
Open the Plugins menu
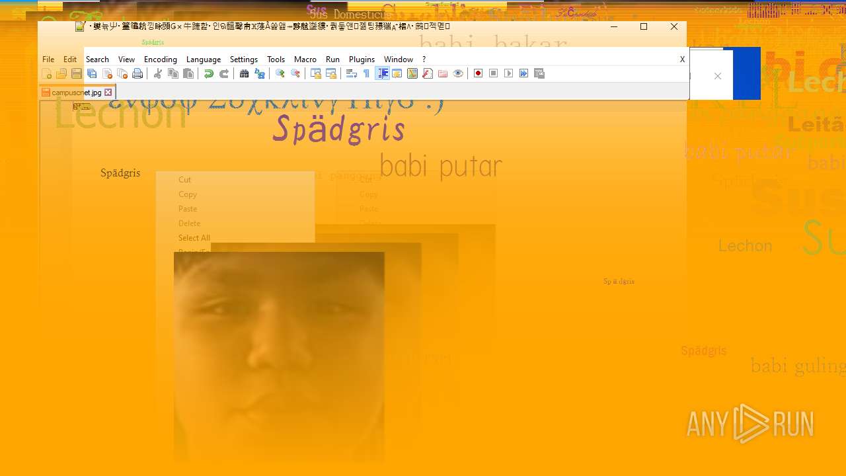tap(362, 59)
